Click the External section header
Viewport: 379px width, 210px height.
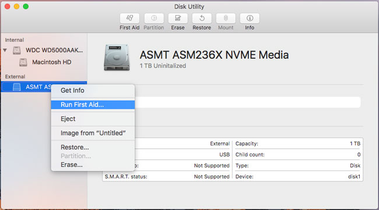tap(15, 77)
